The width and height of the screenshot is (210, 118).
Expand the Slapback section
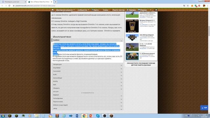[87, 95]
